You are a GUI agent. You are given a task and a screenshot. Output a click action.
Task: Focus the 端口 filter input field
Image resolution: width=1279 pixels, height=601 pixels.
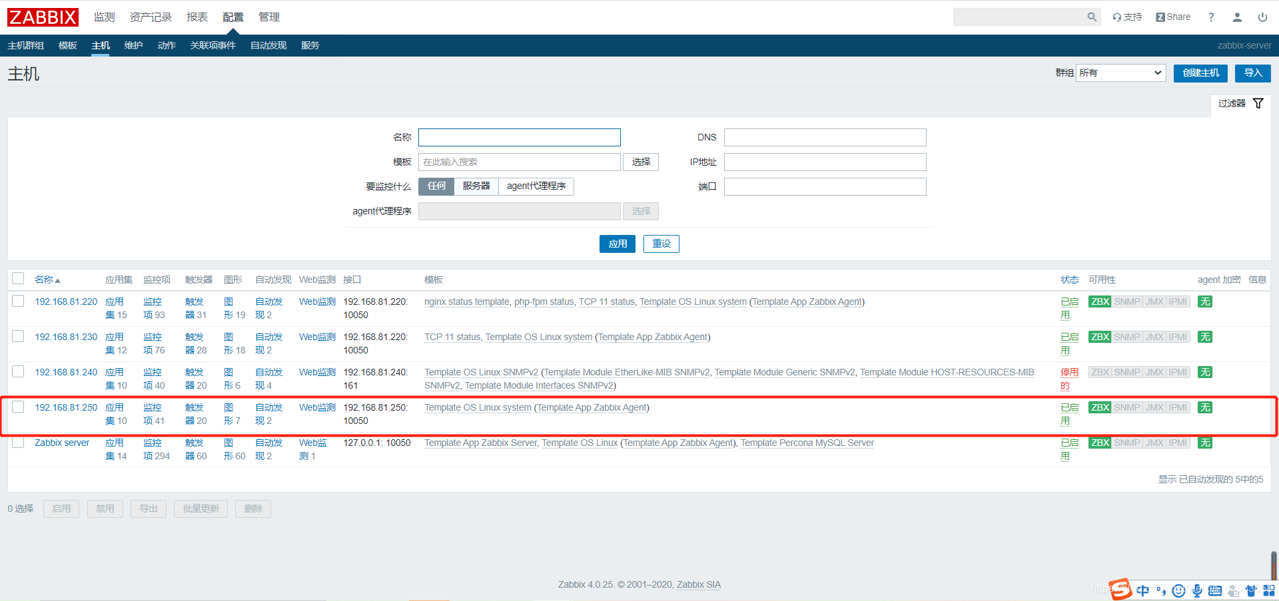tap(825, 186)
